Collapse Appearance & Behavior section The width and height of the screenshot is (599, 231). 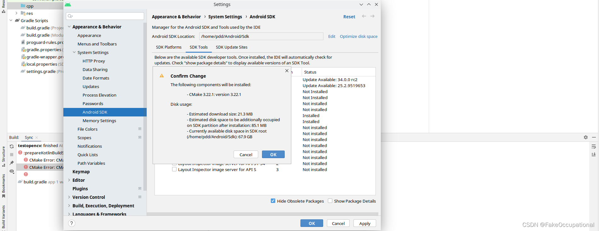[69, 27]
